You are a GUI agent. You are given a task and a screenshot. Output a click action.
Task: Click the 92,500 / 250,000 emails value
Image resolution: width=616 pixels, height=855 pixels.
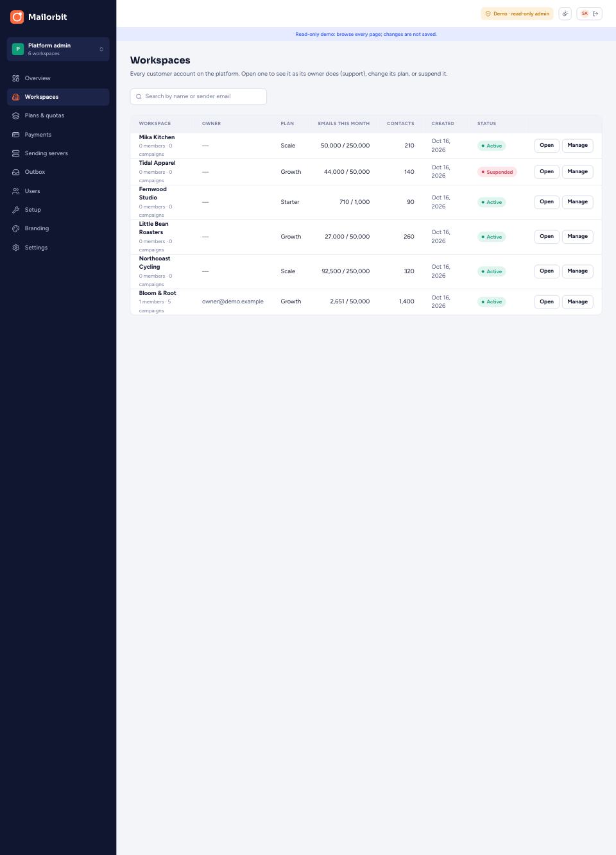pos(346,271)
